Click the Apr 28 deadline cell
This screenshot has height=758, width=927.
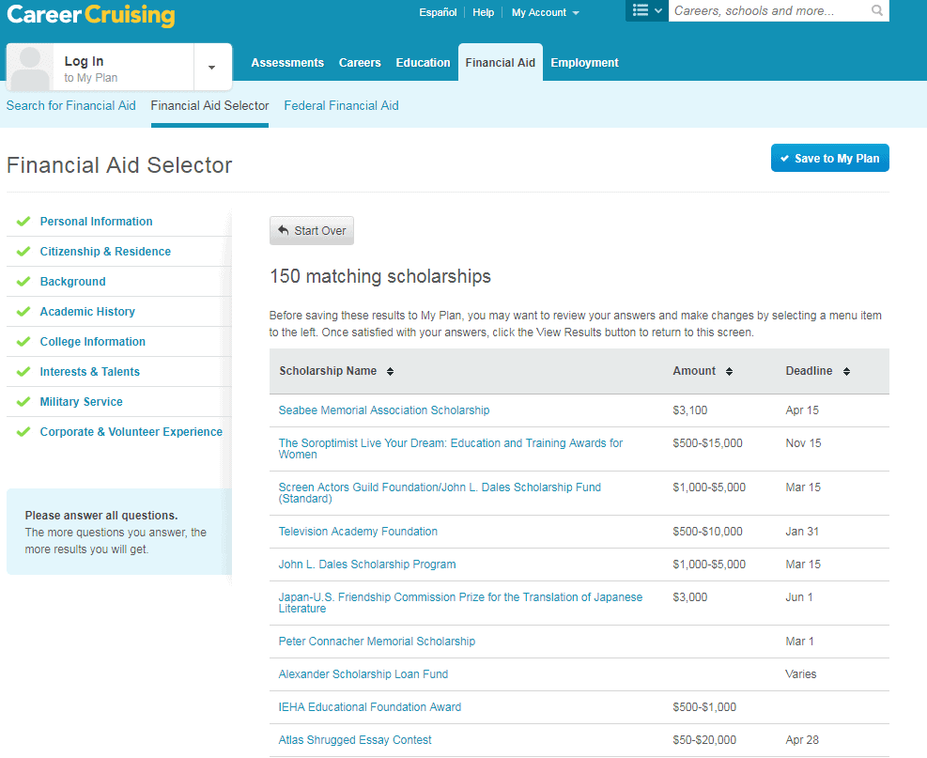(x=802, y=740)
